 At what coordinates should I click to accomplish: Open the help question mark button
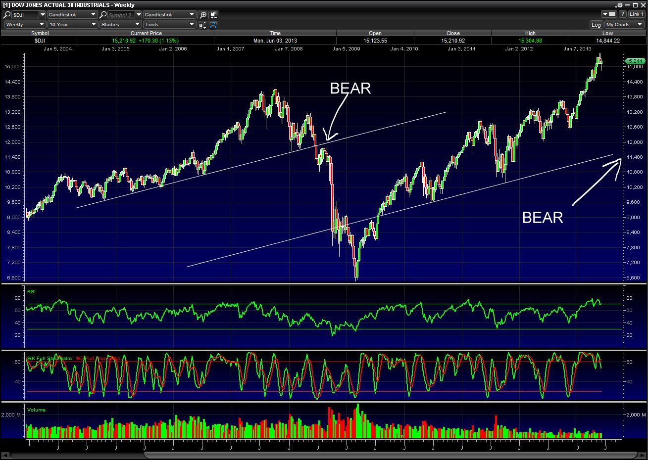coord(623,14)
